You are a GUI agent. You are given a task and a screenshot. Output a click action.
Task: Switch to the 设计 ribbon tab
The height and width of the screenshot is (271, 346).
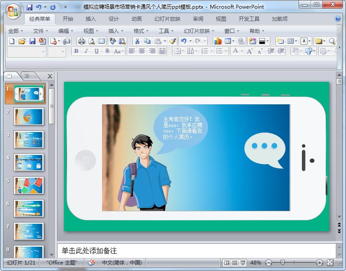(x=113, y=19)
